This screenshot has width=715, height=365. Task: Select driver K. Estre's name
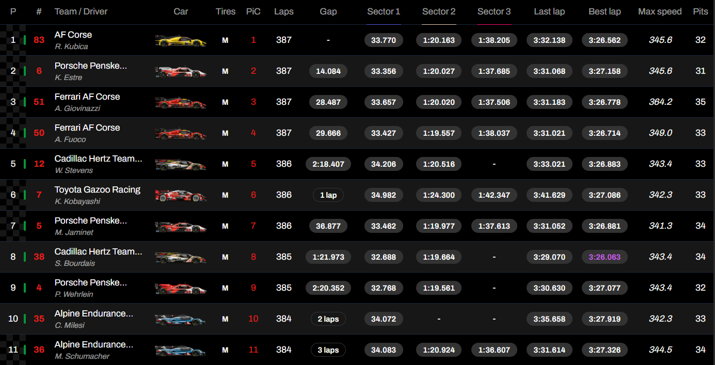(x=69, y=77)
